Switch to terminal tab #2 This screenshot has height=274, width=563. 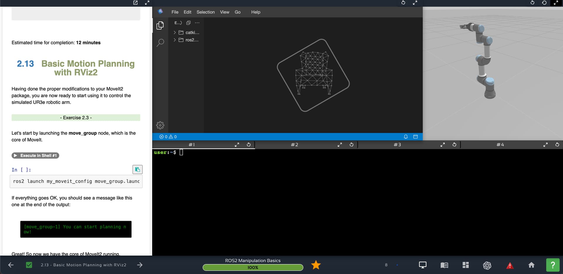294,145
